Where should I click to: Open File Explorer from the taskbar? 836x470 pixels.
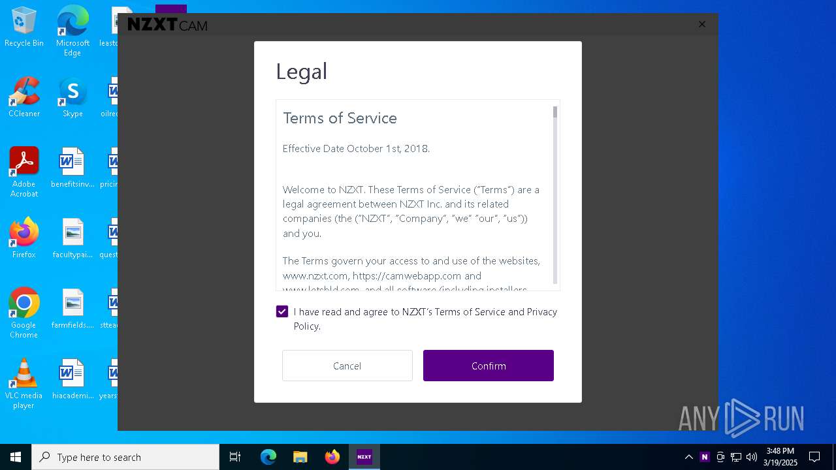click(x=300, y=457)
